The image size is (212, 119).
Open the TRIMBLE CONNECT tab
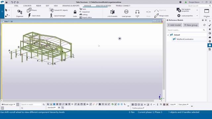[x=123, y=6]
